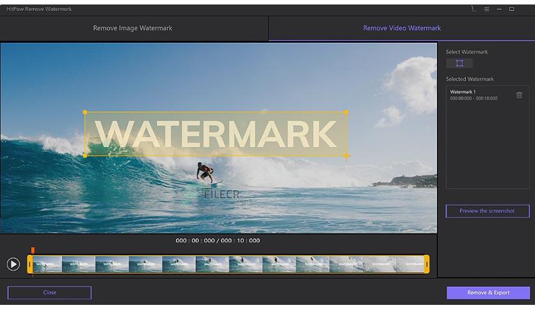Click the surfer in the video preview

(204, 172)
